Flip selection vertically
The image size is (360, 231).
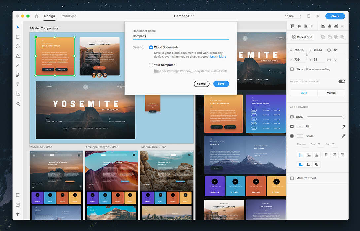click(x=335, y=60)
